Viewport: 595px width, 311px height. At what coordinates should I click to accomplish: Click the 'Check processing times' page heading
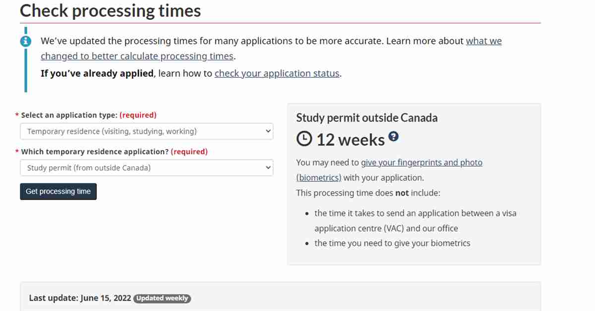tap(111, 10)
